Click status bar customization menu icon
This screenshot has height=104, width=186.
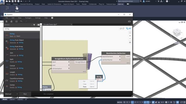tap(185, 102)
